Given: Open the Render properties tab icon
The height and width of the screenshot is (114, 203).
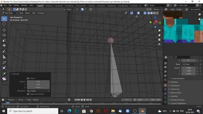Looking at the screenshot, I should tap(165, 63).
